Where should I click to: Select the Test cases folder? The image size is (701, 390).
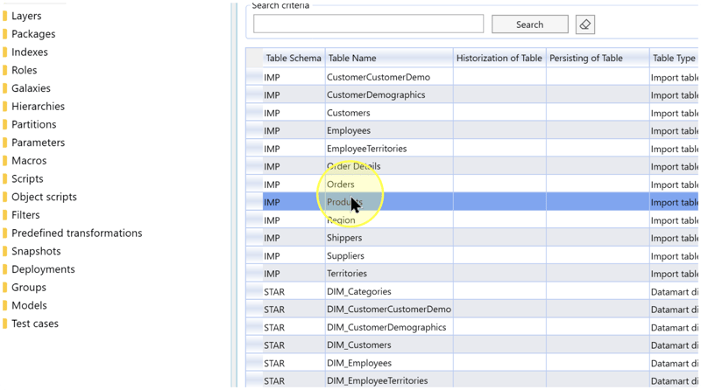pyautogui.click(x=35, y=324)
